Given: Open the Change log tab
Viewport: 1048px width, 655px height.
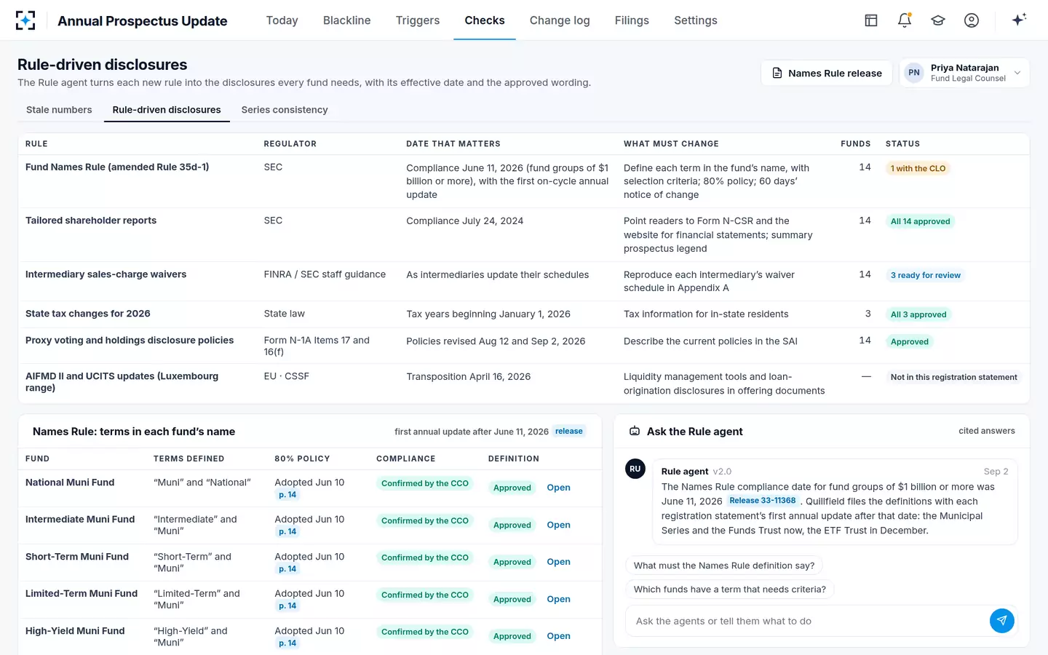Looking at the screenshot, I should click(x=560, y=20).
